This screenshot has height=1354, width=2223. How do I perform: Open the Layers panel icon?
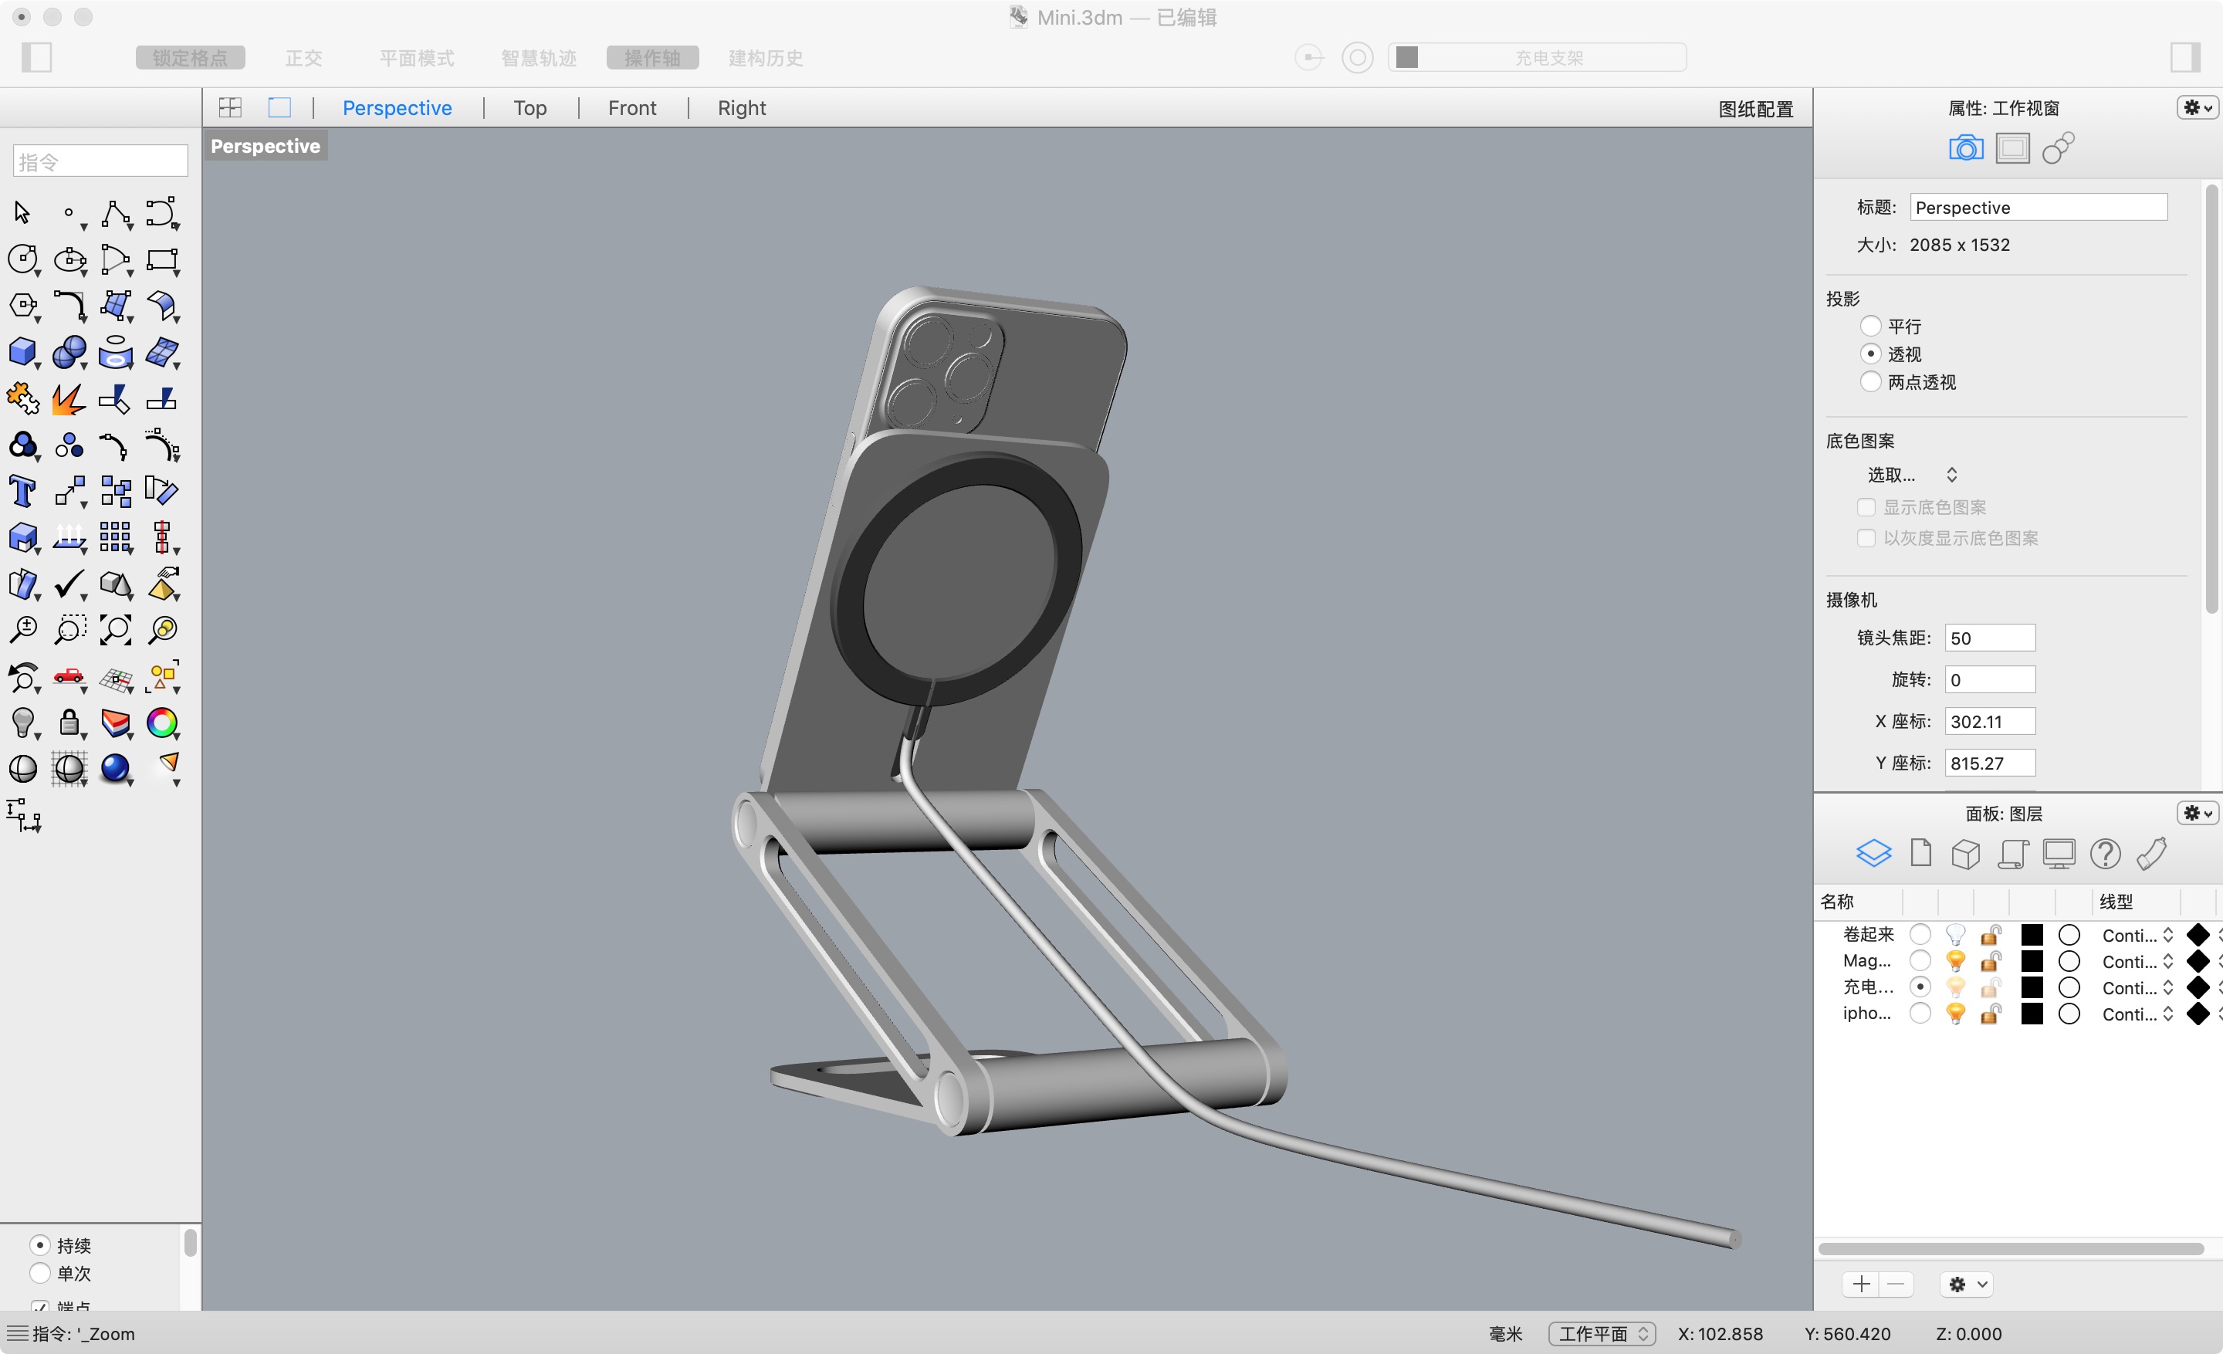(x=1875, y=852)
